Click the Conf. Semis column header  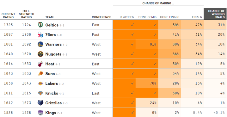pyautogui.click(x=147, y=17)
